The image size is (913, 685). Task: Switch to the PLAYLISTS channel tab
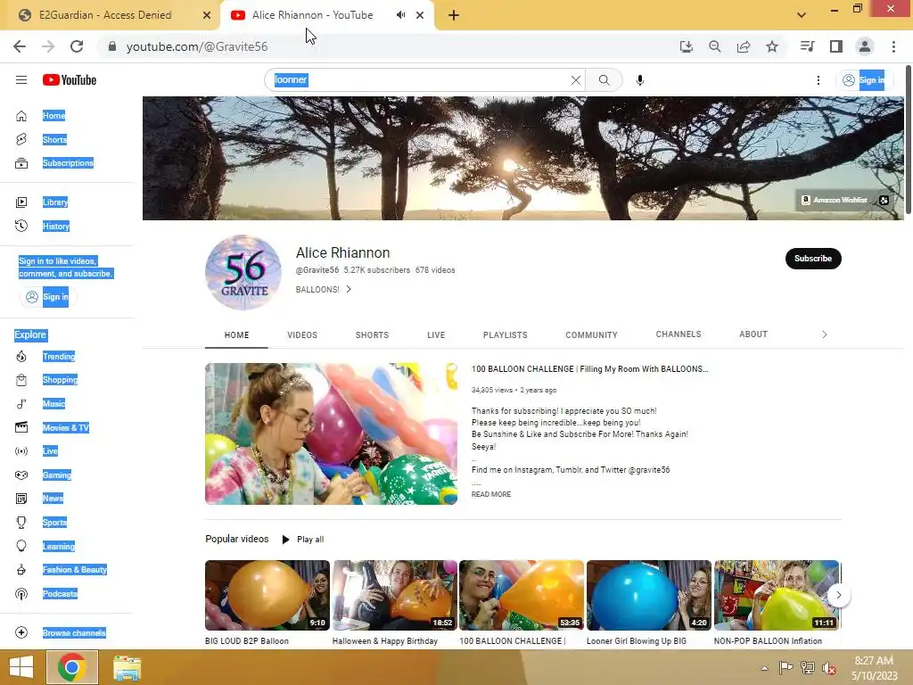tap(505, 335)
